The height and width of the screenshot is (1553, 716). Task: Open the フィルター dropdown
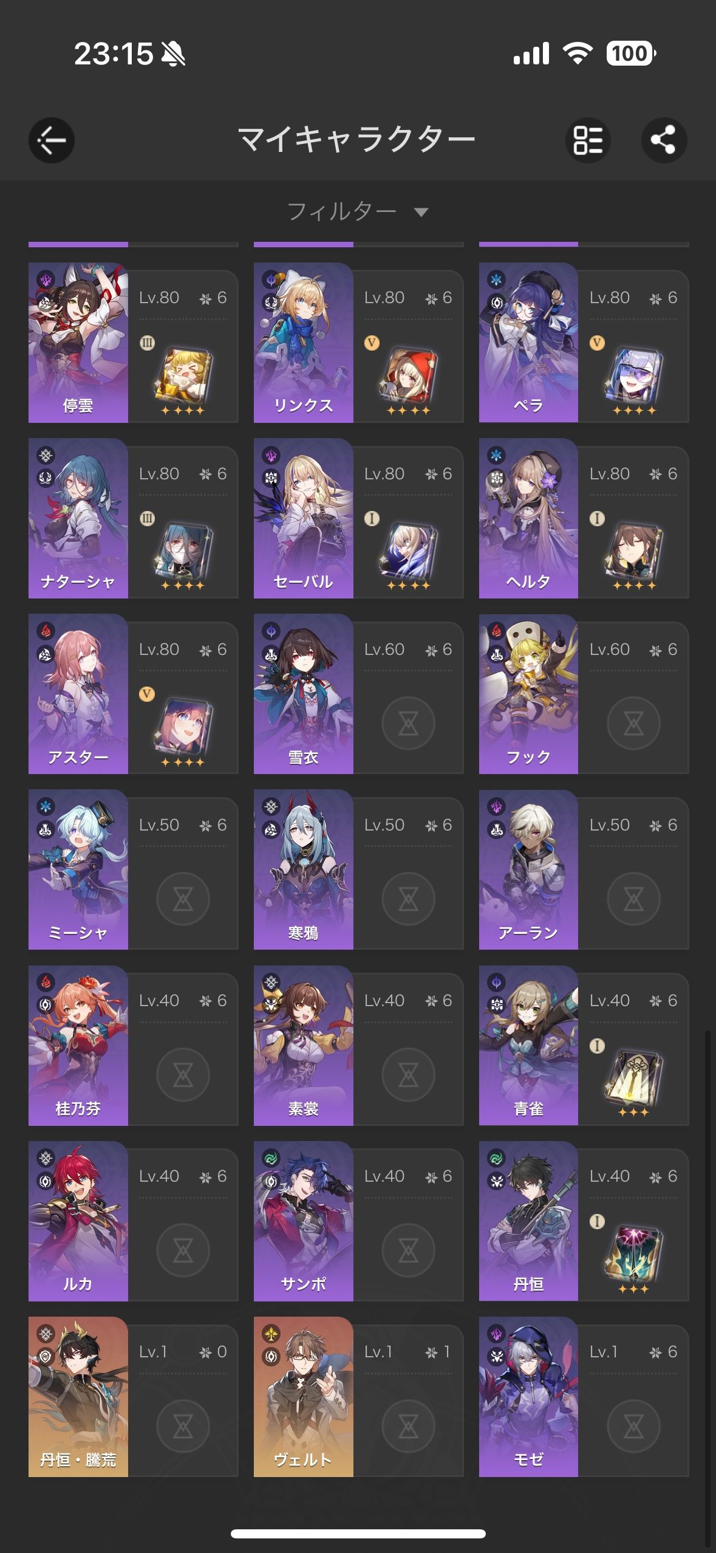[x=358, y=211]
